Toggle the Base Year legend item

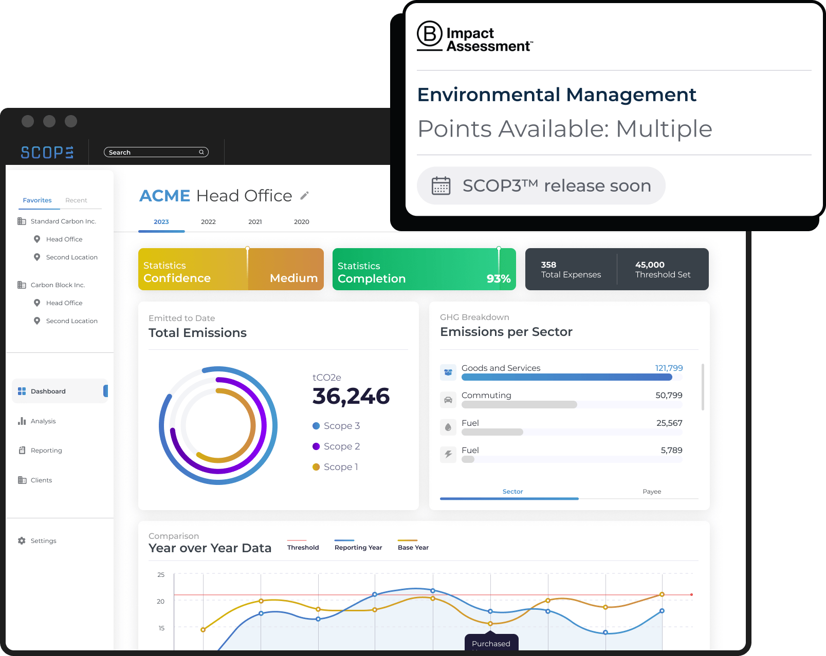click(413, 546)
